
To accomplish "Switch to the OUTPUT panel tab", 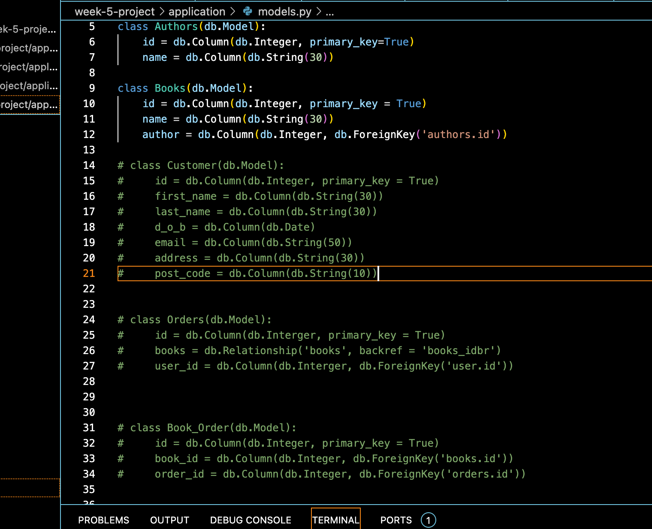I will tap(169, 520).
